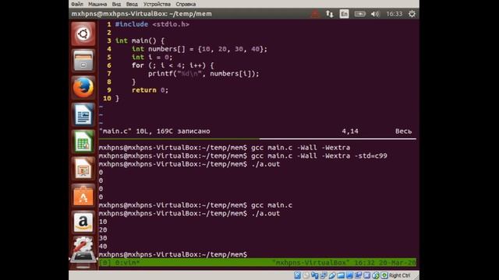
Task: Open LibreOffice Impress from launcher
Action: pyautogui.click(x=83, y=168)
